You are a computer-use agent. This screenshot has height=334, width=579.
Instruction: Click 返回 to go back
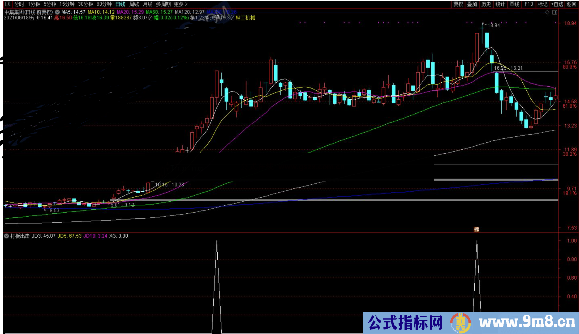click(571, 4)
